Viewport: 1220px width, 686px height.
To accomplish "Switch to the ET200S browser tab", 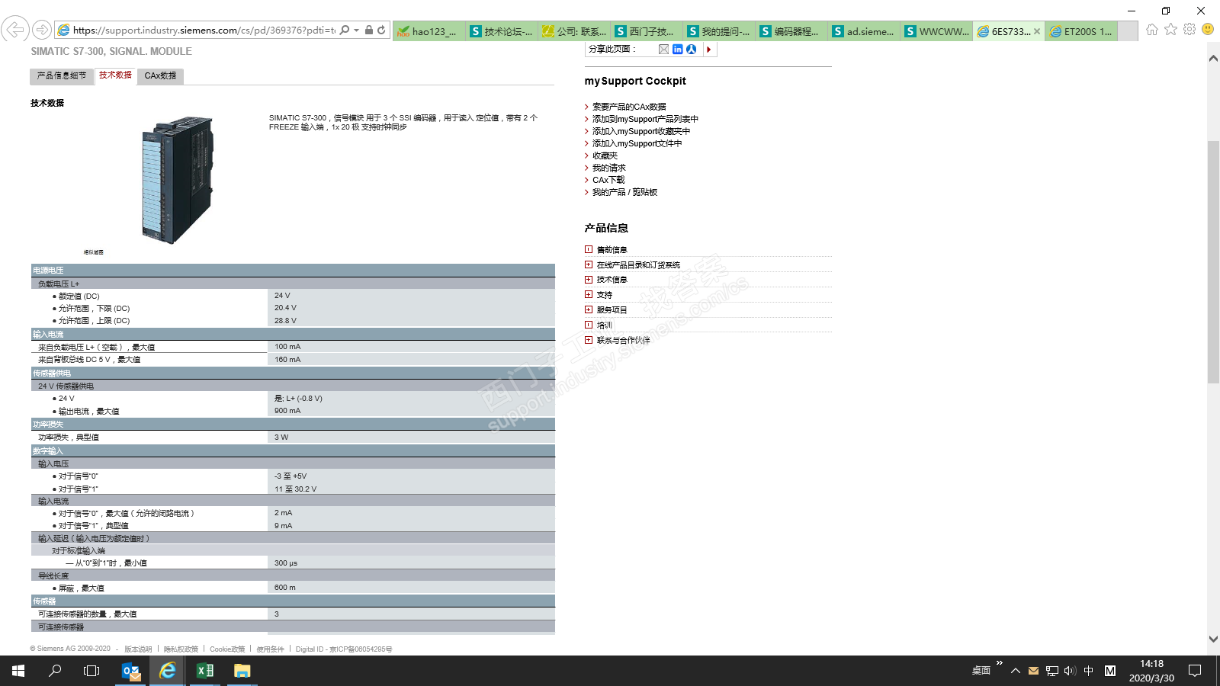I will click(1080, 31).
